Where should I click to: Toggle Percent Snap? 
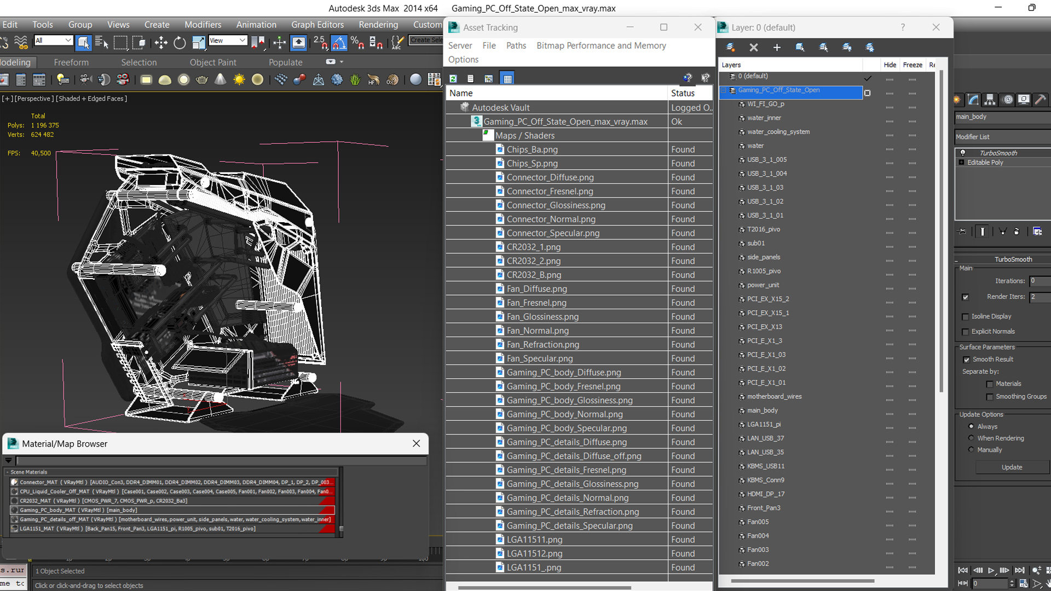coord(357,42)
